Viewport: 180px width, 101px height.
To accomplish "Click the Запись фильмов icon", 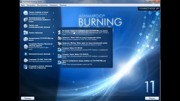I will point(26,33).
